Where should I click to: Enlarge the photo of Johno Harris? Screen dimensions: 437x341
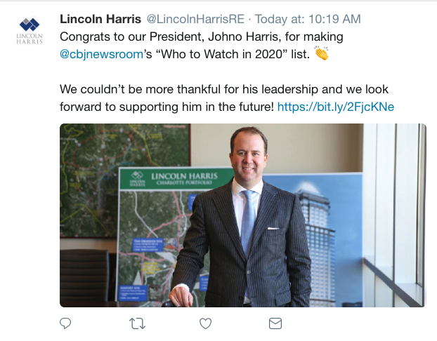tap(242, 215)
